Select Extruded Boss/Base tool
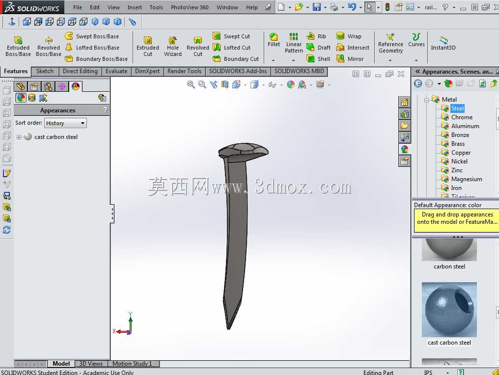 coord(18,46)
